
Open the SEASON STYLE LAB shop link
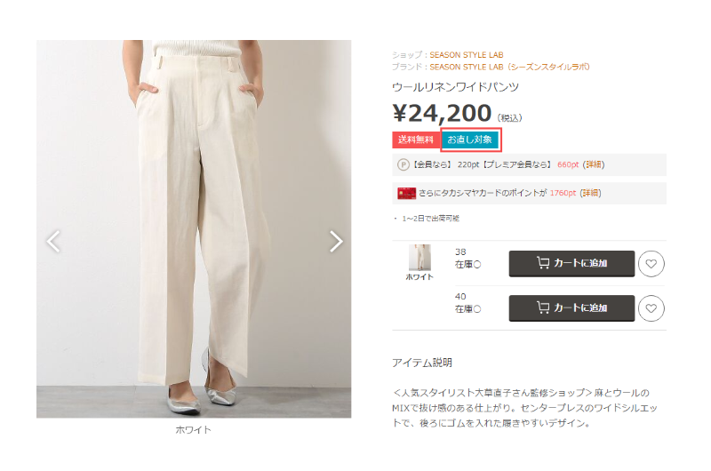(466, 55)
